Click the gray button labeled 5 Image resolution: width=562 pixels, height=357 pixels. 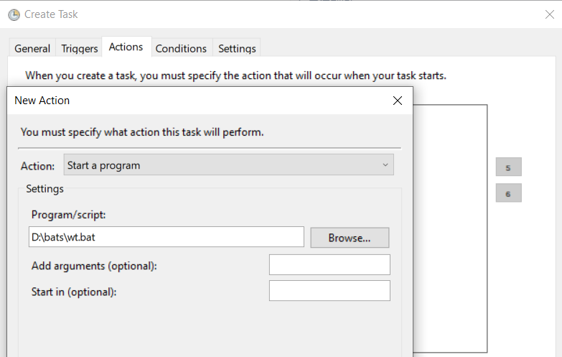click(x=509, y=167)
